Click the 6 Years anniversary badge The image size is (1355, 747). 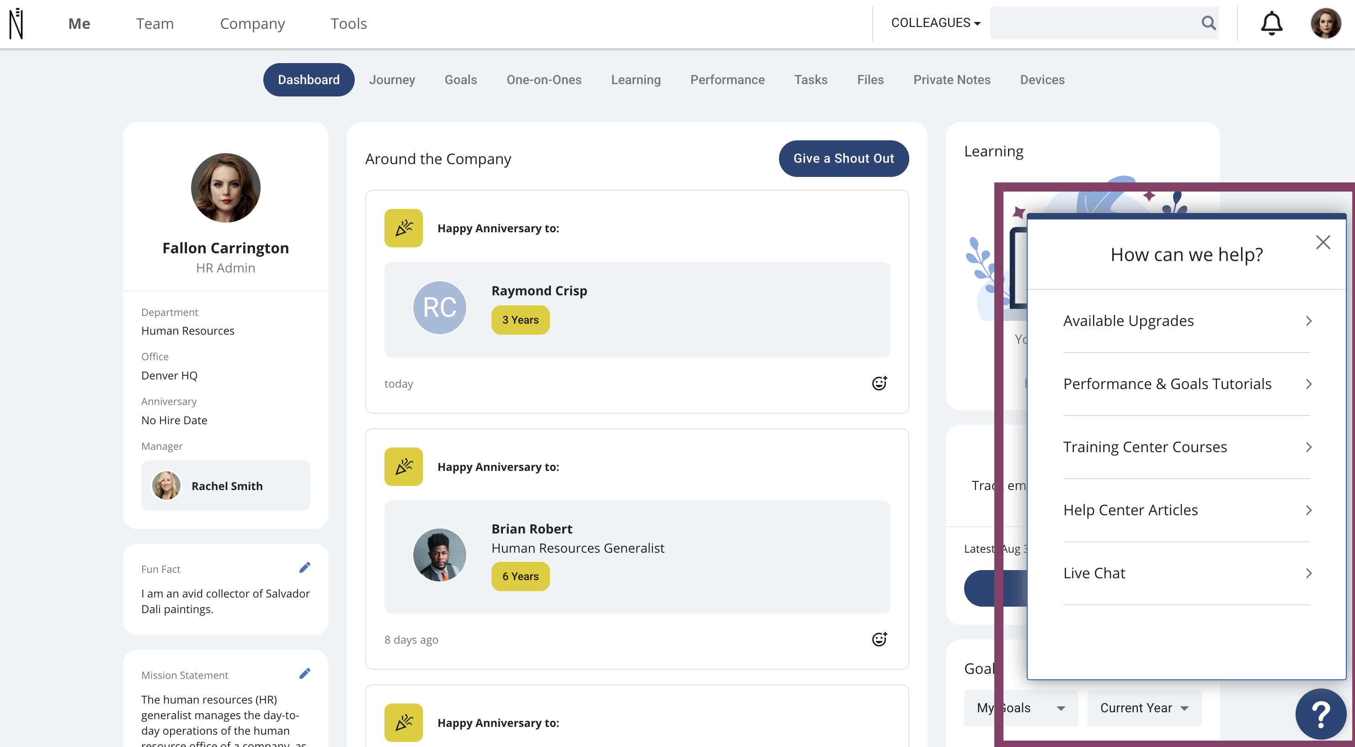pyautogui.click(x=520, y=576)
